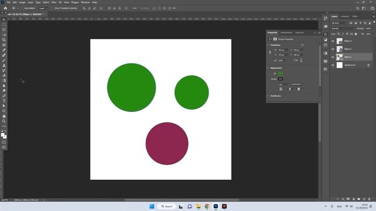Hide the Background layer
Viewport: 376px width, 211px height.
coord(333,65)
